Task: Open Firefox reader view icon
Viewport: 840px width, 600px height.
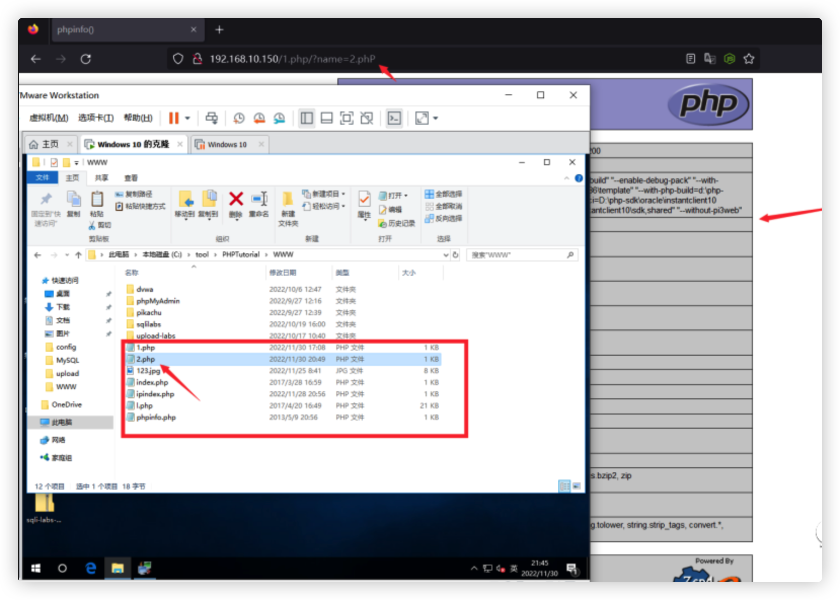Action: coord(691,59)
